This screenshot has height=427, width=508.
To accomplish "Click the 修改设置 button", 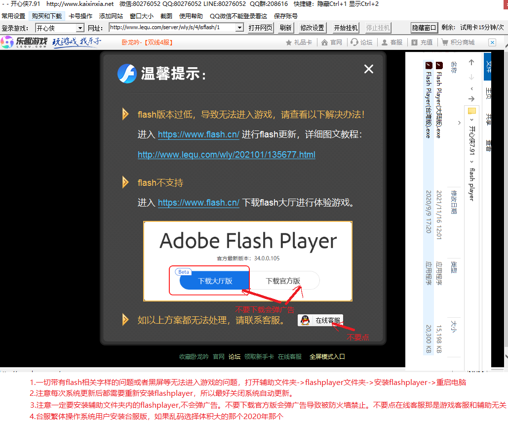I will pos(313,28).
